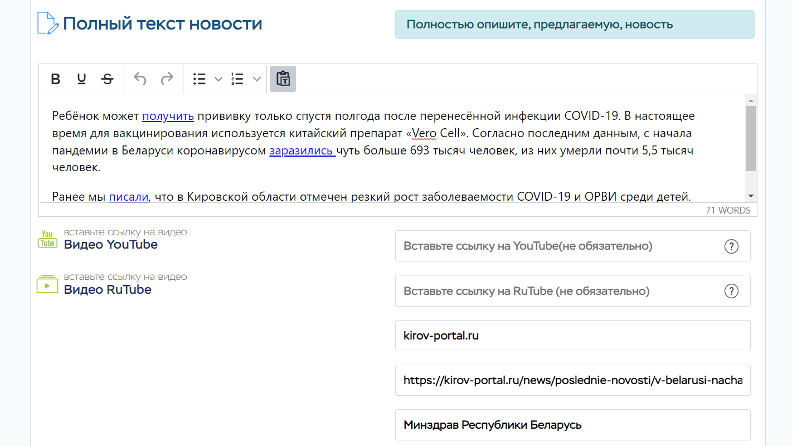Expand numbered list style options

[x=257, y=79]
